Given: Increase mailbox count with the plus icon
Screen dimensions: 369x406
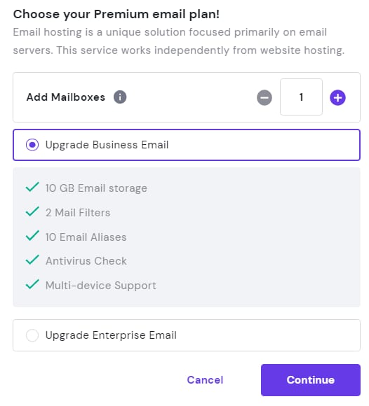Looking at the screenshot, I should tap(337, 97).
